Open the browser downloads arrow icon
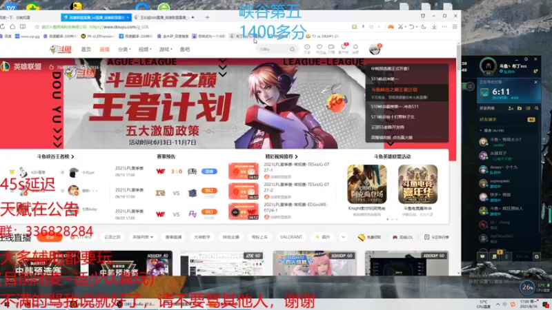Screen dimensions: 552x310 435,27
